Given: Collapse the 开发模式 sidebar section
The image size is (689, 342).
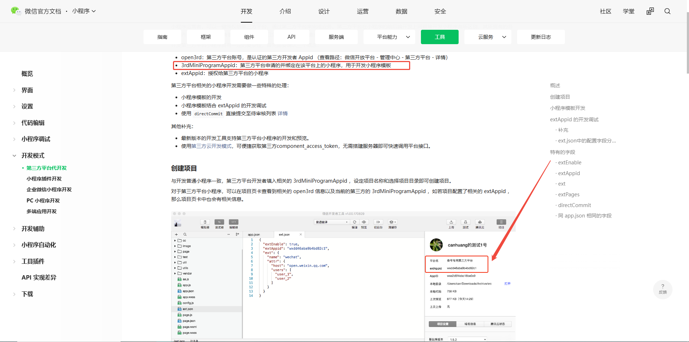Looking at the screenshot, I should 14,155.
